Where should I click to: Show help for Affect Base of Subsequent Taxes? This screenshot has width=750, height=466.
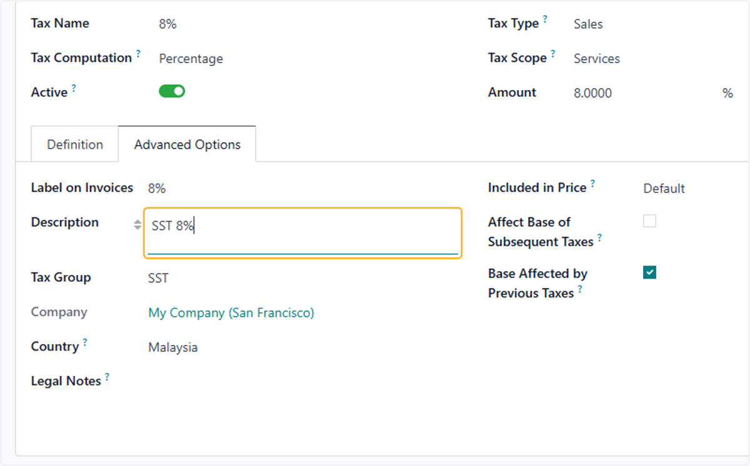[599, 237]
